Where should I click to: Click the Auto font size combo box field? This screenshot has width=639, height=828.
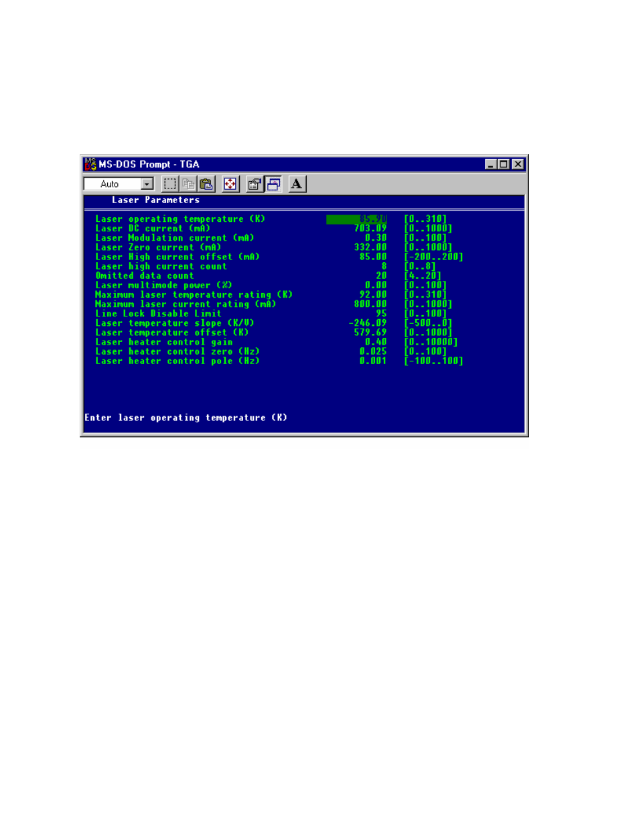click(x=119, y=184)
